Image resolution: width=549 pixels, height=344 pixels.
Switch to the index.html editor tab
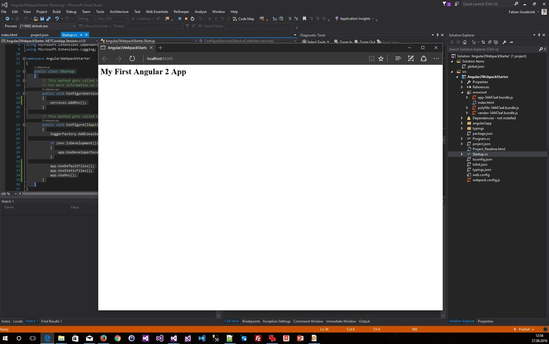point(9,35)
